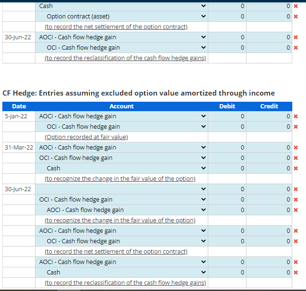306x291 pixels.
Task: Open dropdown of OCI row under upper 30-Jun-22 AOCI
Action: [x=121, y=48]
